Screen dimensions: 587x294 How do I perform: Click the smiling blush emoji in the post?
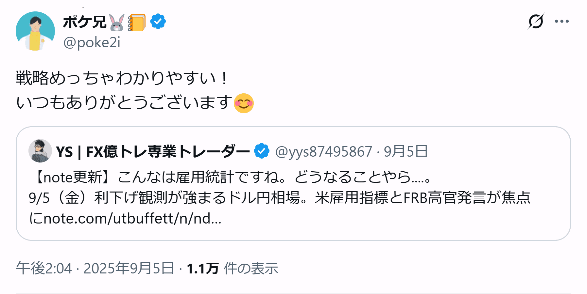coord(244,103)
